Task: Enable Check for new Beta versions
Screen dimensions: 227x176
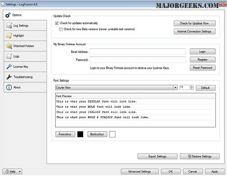Action: click(61, 29)
